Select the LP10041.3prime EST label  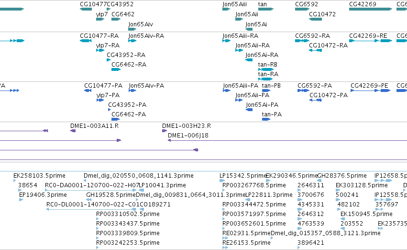coord(162,185)
